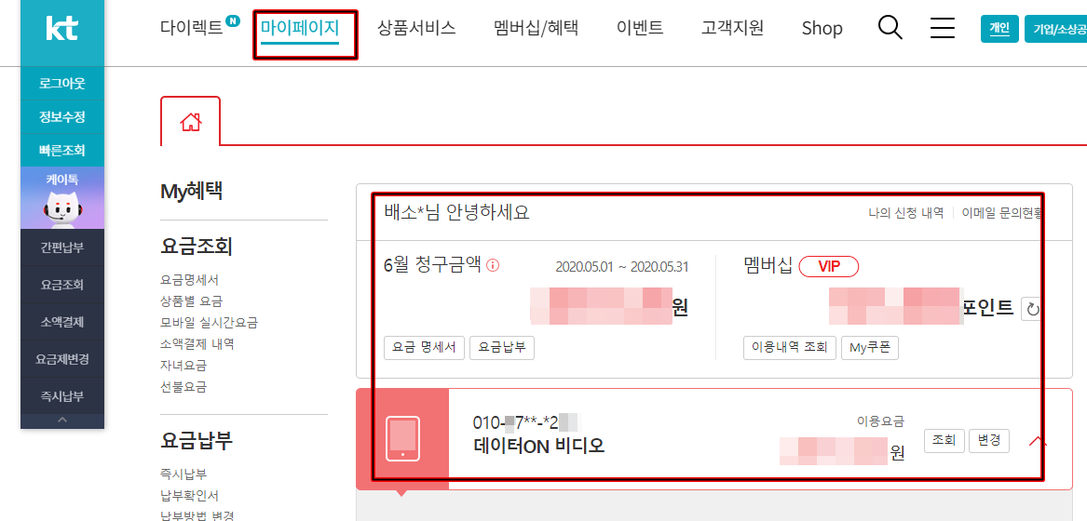Open the My쿠폰 button
Viewport: 1087px width, 521px height.
[x=869, y=348]
